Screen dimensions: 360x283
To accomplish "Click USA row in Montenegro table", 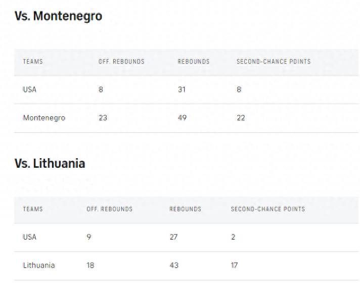I will pos(186,89).
